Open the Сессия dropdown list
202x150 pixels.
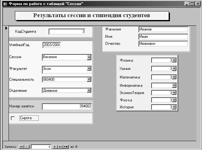(x=89, y=57)
